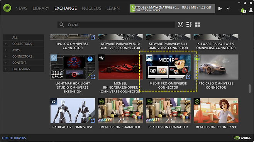Open the sort order icon
The height and width of the screenshot is (142, 254).
pyautogui.click(x=189, y=25)
